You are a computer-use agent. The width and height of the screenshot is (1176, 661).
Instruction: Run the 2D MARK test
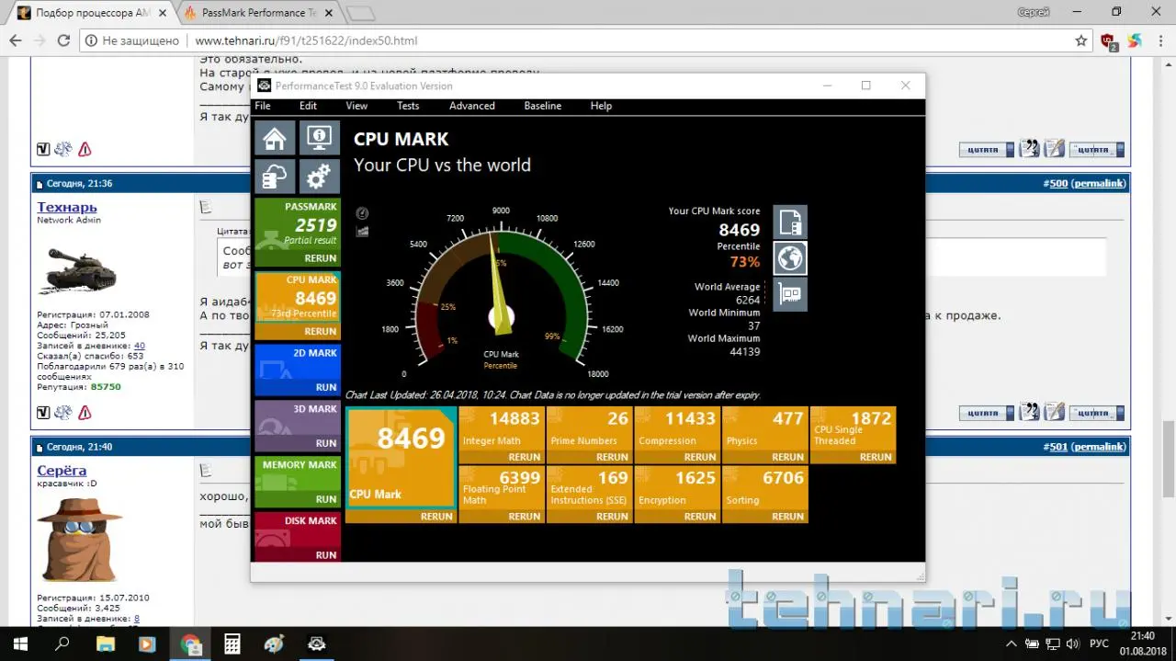[326, 387]
